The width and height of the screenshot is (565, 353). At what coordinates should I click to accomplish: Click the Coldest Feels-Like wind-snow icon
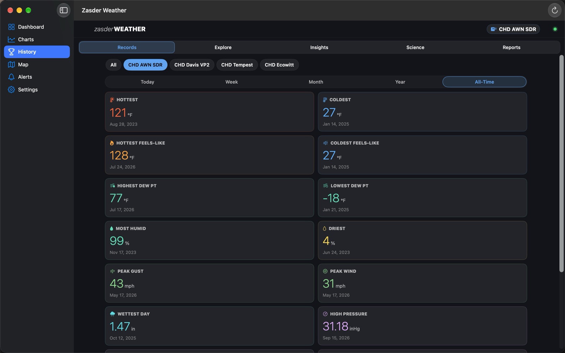point(325,143)
